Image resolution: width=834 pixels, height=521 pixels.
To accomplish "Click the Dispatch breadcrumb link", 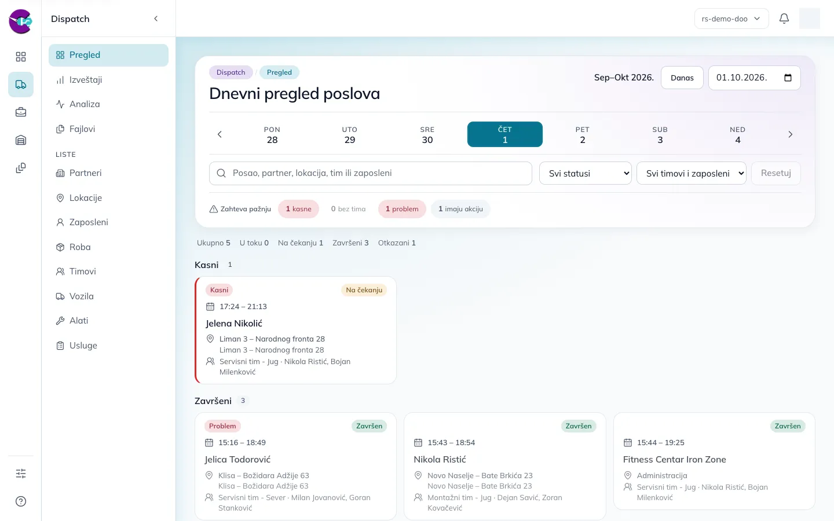I will pos(231,72).
